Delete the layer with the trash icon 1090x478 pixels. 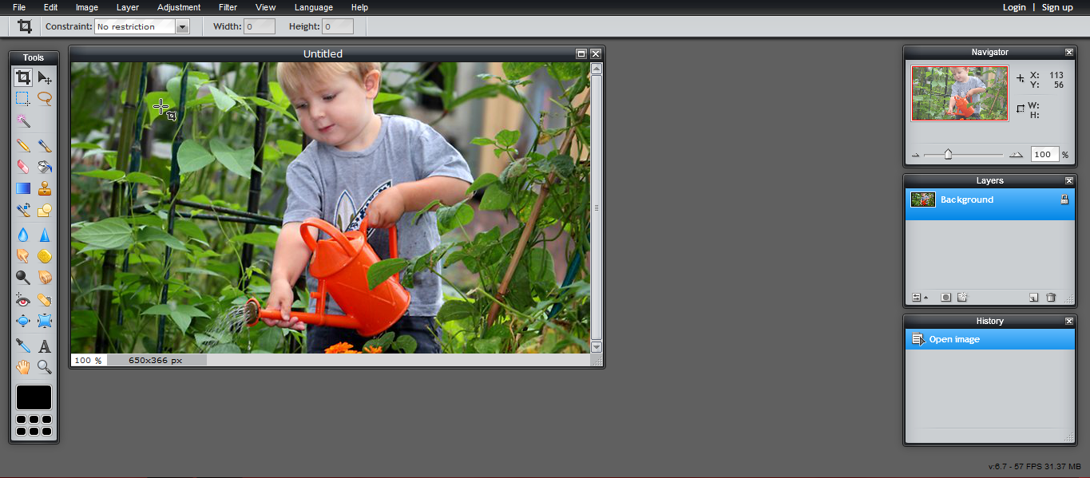(1051, 297)
